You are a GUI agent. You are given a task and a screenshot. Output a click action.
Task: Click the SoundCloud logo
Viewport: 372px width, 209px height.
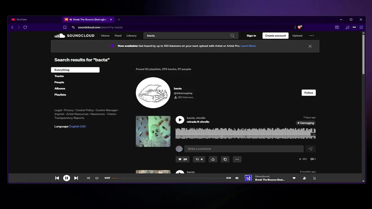pos(74,36)
